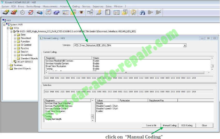Select Texting in Selection fragments list
Viewport: 220px width, 139px height.
(48, 117)
